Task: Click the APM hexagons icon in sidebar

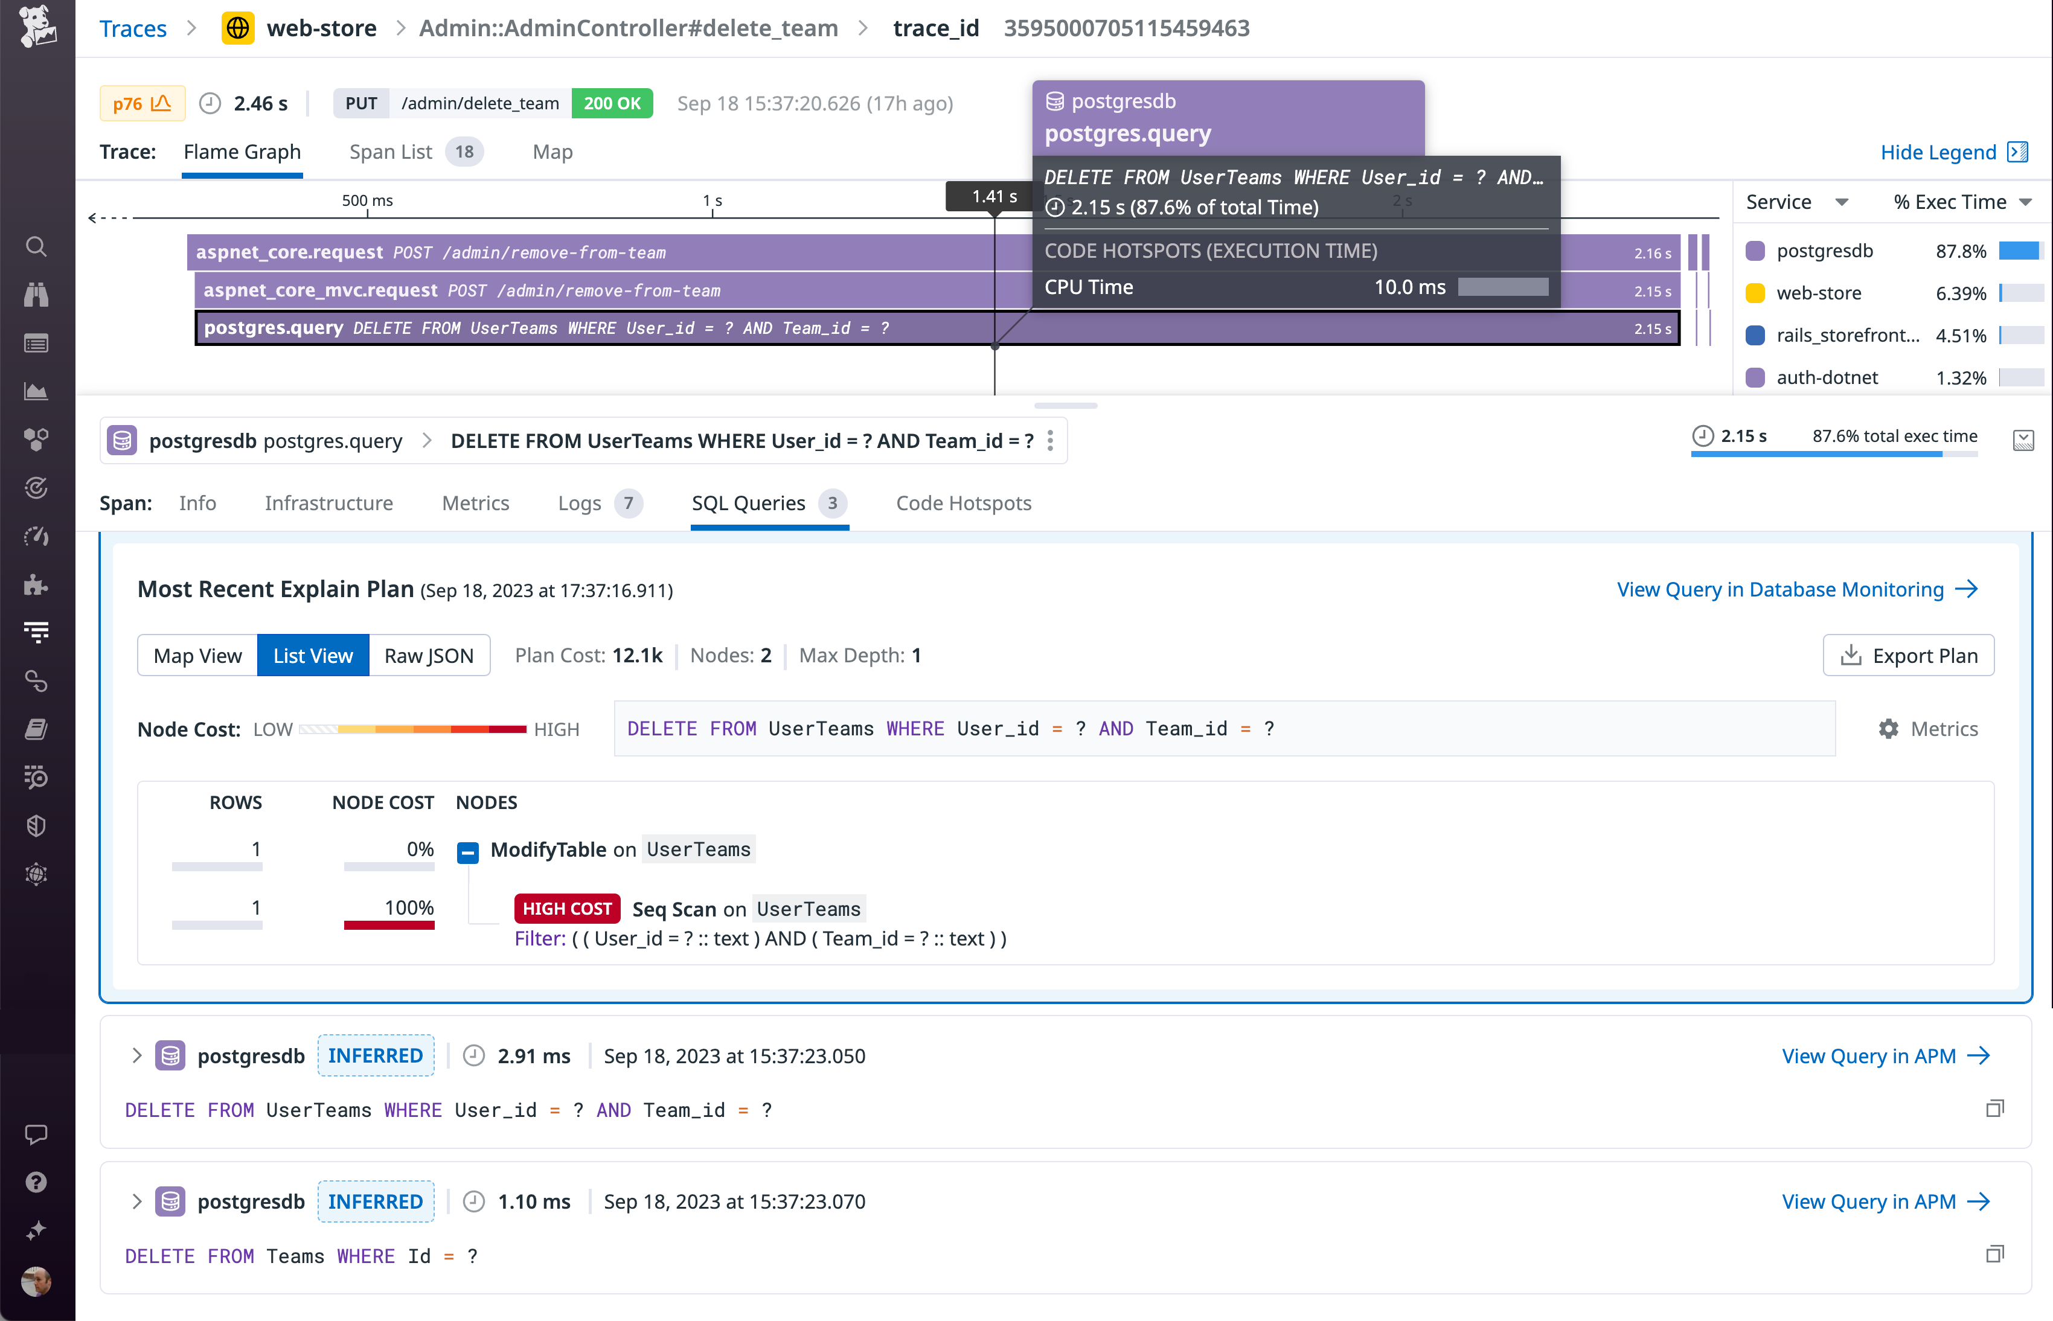Action: point(36,439)
